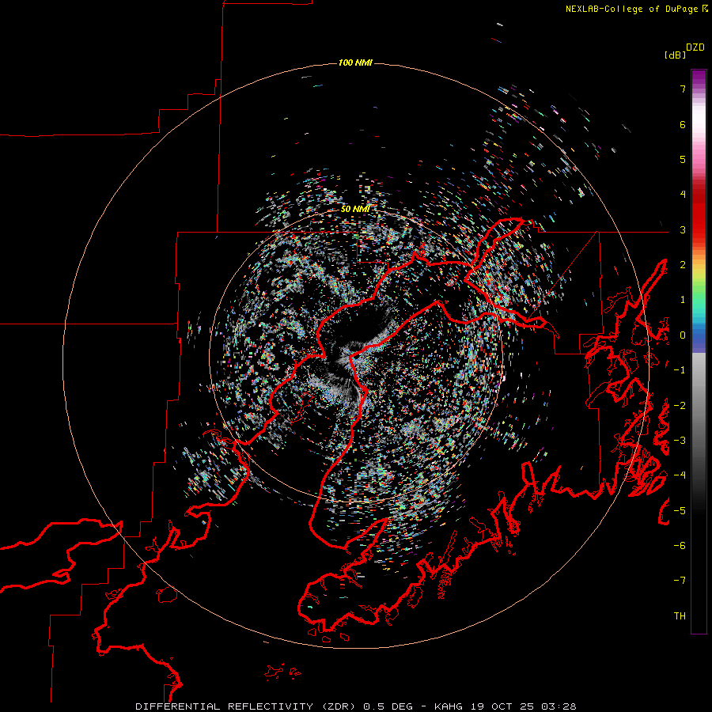Click the 50 NMI range ring label

pyautogui.click(x=355, y=209)
